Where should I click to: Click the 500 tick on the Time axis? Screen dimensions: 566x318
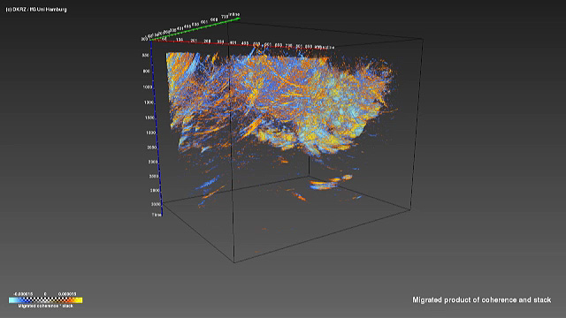(x=145, y=56)
